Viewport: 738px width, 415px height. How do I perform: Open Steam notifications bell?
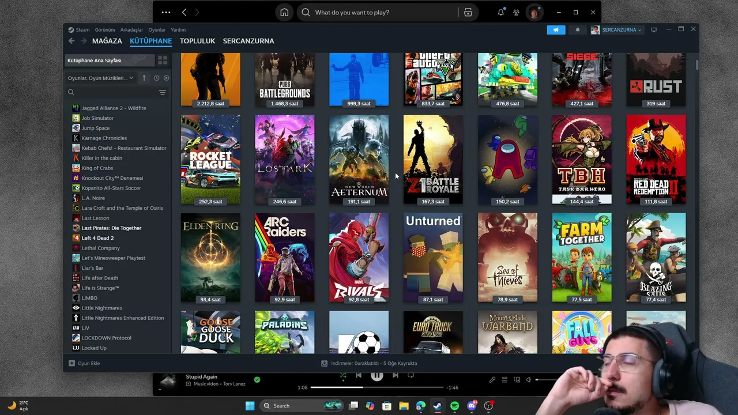pyautogui.click(x=578, y=30)
